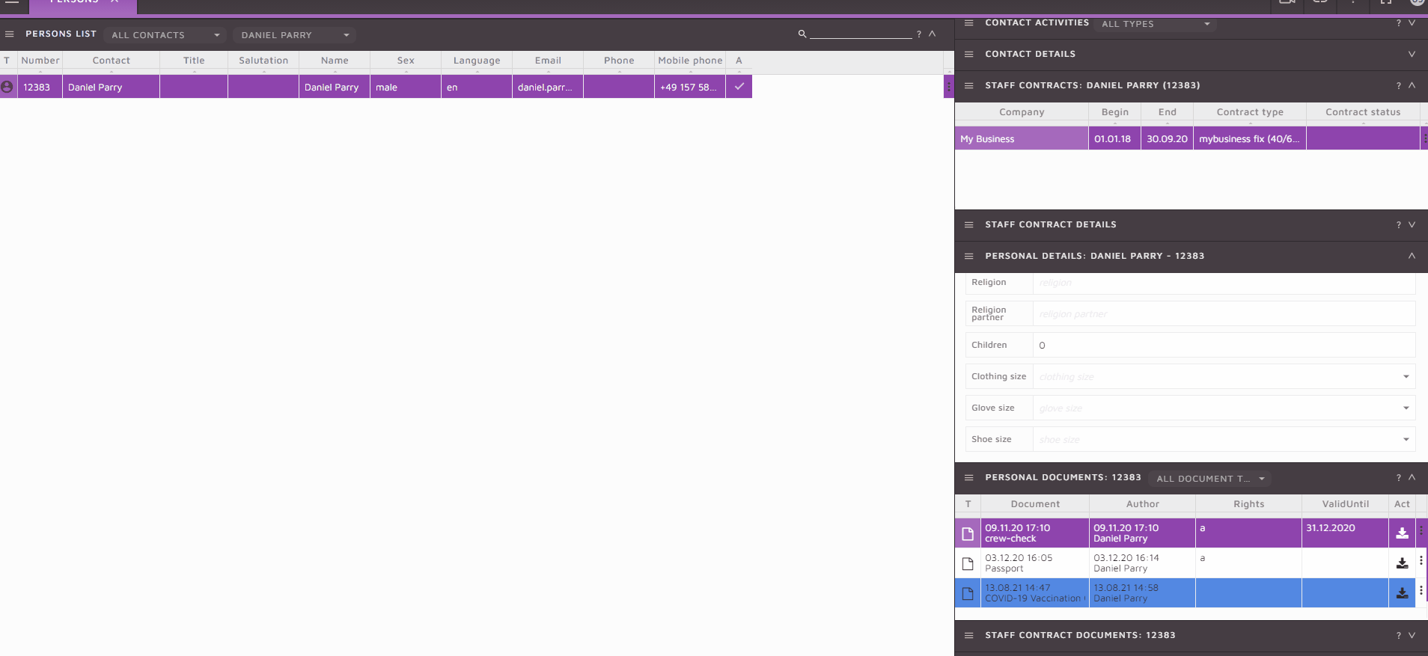1428x656 pixels.
Task: Collapse the Staff Contracts panel
Action: 1412,85
